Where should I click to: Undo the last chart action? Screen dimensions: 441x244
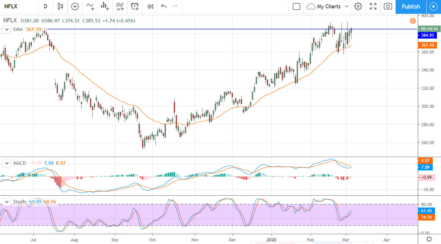pyautogui.click(x=164, y=6)
